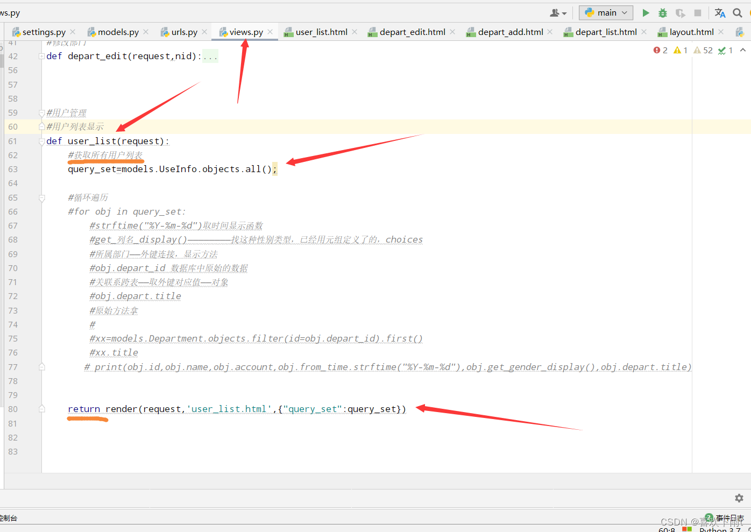
Task: Open the 控制台 console tool window
Action: 8,518
